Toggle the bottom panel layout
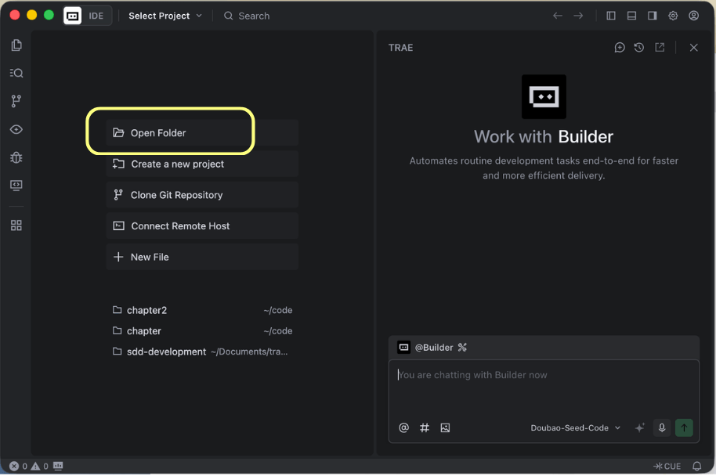 coord(631,16)
